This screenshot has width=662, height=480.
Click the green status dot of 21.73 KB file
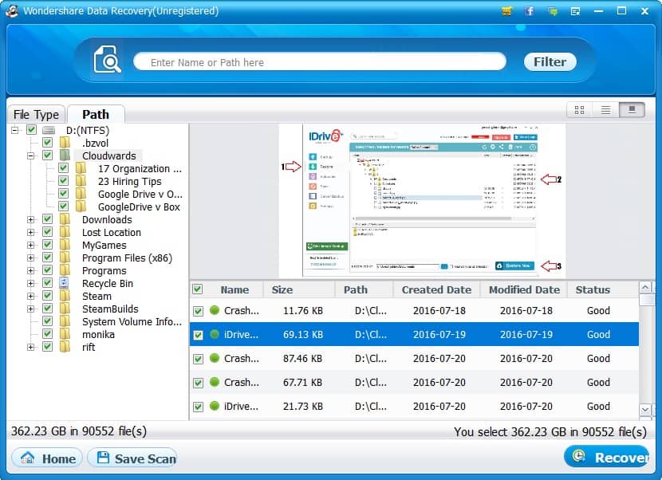(x=215, y=406)
